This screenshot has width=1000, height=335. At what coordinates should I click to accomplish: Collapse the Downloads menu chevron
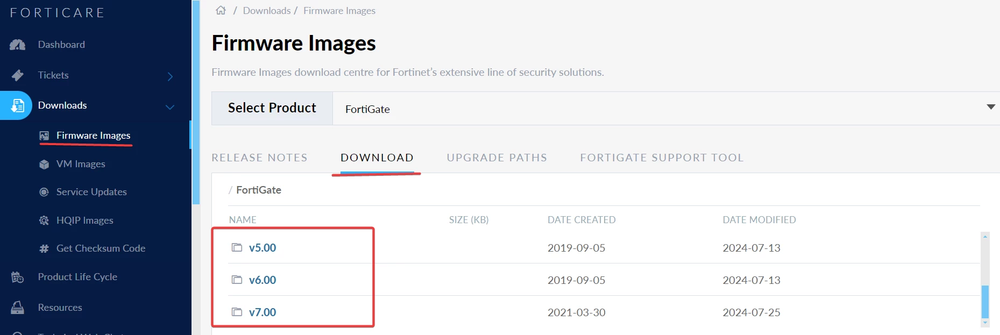click(170, 107)
